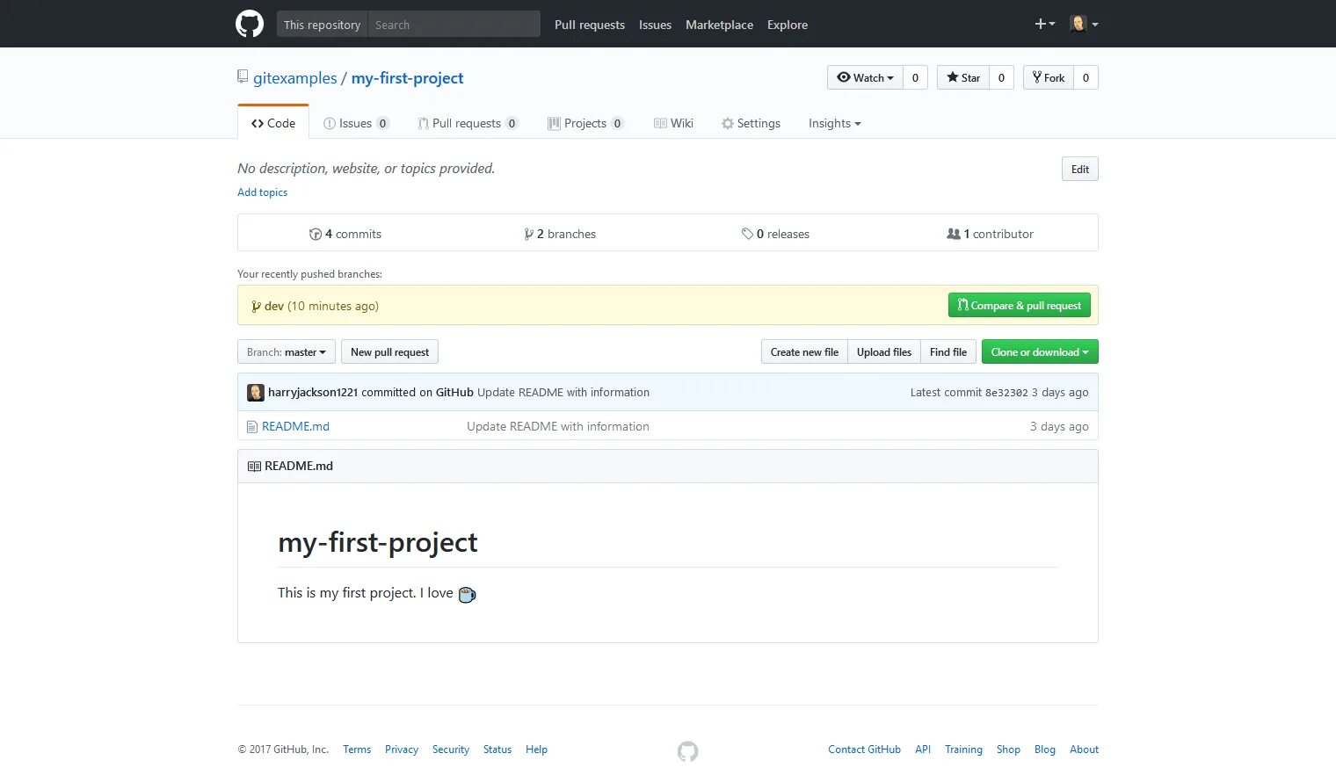Open the plus create-new menu

click(1044, 24)
